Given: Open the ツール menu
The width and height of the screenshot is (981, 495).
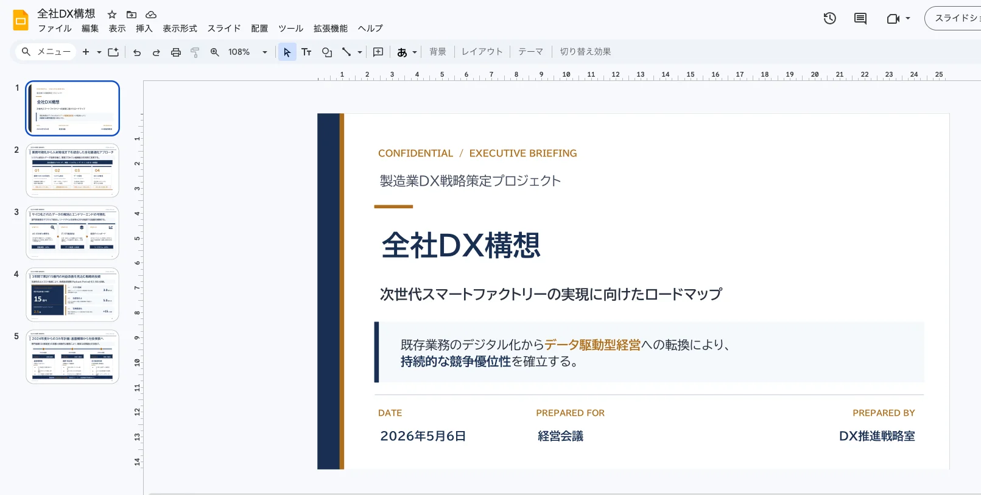Looking at the screenshot, I should click(x=290, y=28).
